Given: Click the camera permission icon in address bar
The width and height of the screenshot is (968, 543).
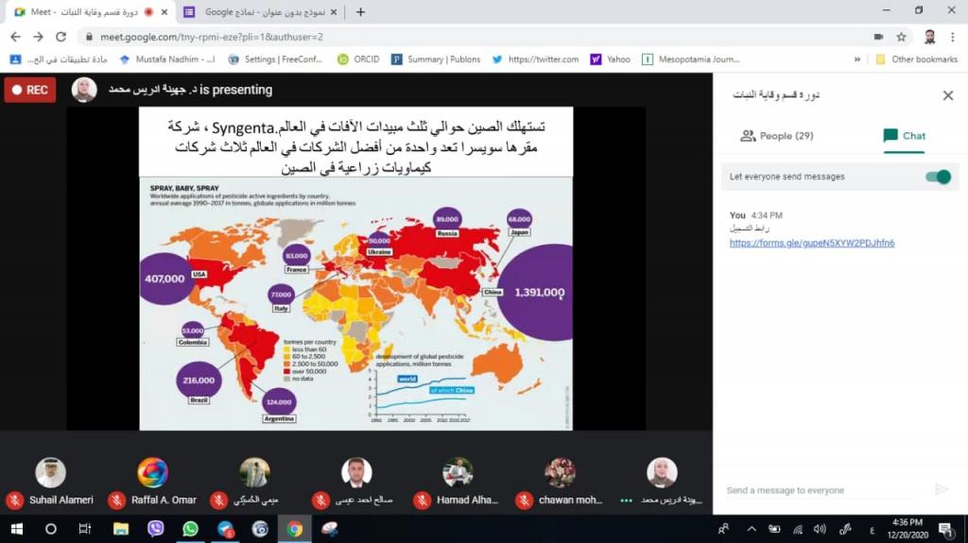Looking at the screenshot, I should [x=878, y=37].
